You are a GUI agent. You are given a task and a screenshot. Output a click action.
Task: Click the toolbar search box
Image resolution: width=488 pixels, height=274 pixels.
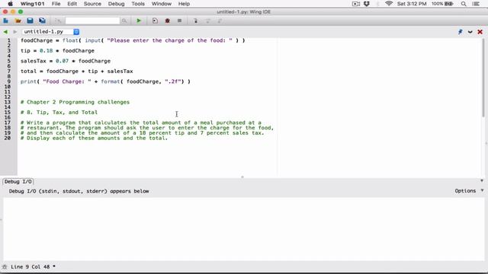[92, 21]
